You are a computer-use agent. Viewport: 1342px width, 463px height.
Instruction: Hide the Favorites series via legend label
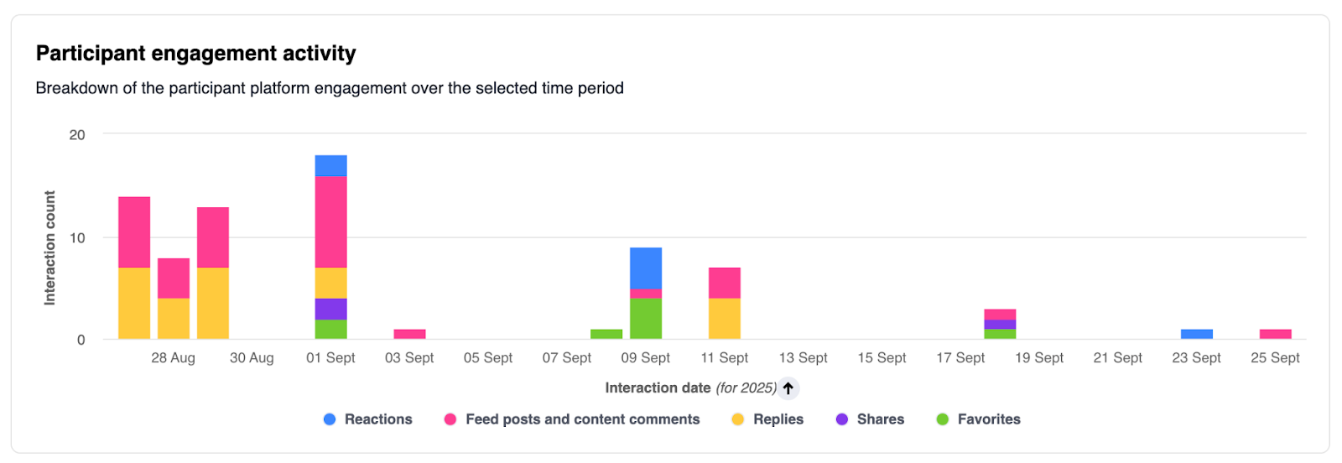[x=989, y=419]
